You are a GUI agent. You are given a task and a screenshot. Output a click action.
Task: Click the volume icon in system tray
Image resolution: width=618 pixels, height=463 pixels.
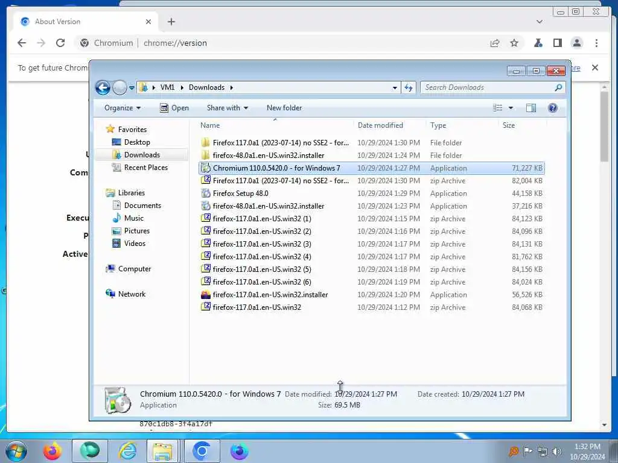coord(556,451)
